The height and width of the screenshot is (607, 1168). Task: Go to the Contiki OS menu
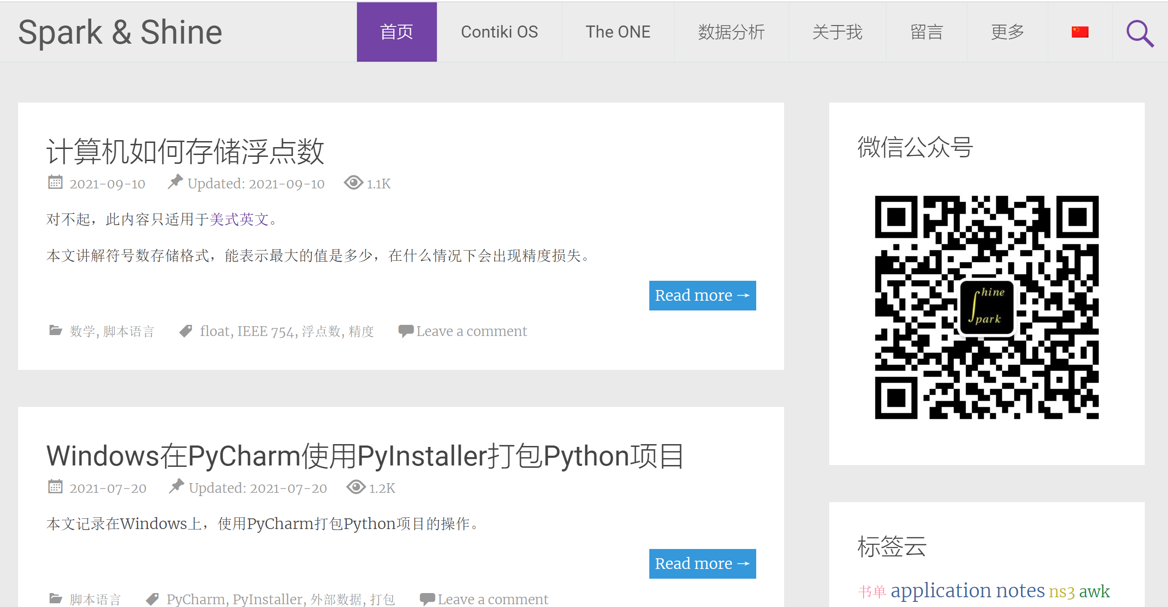tap(499, 32)
